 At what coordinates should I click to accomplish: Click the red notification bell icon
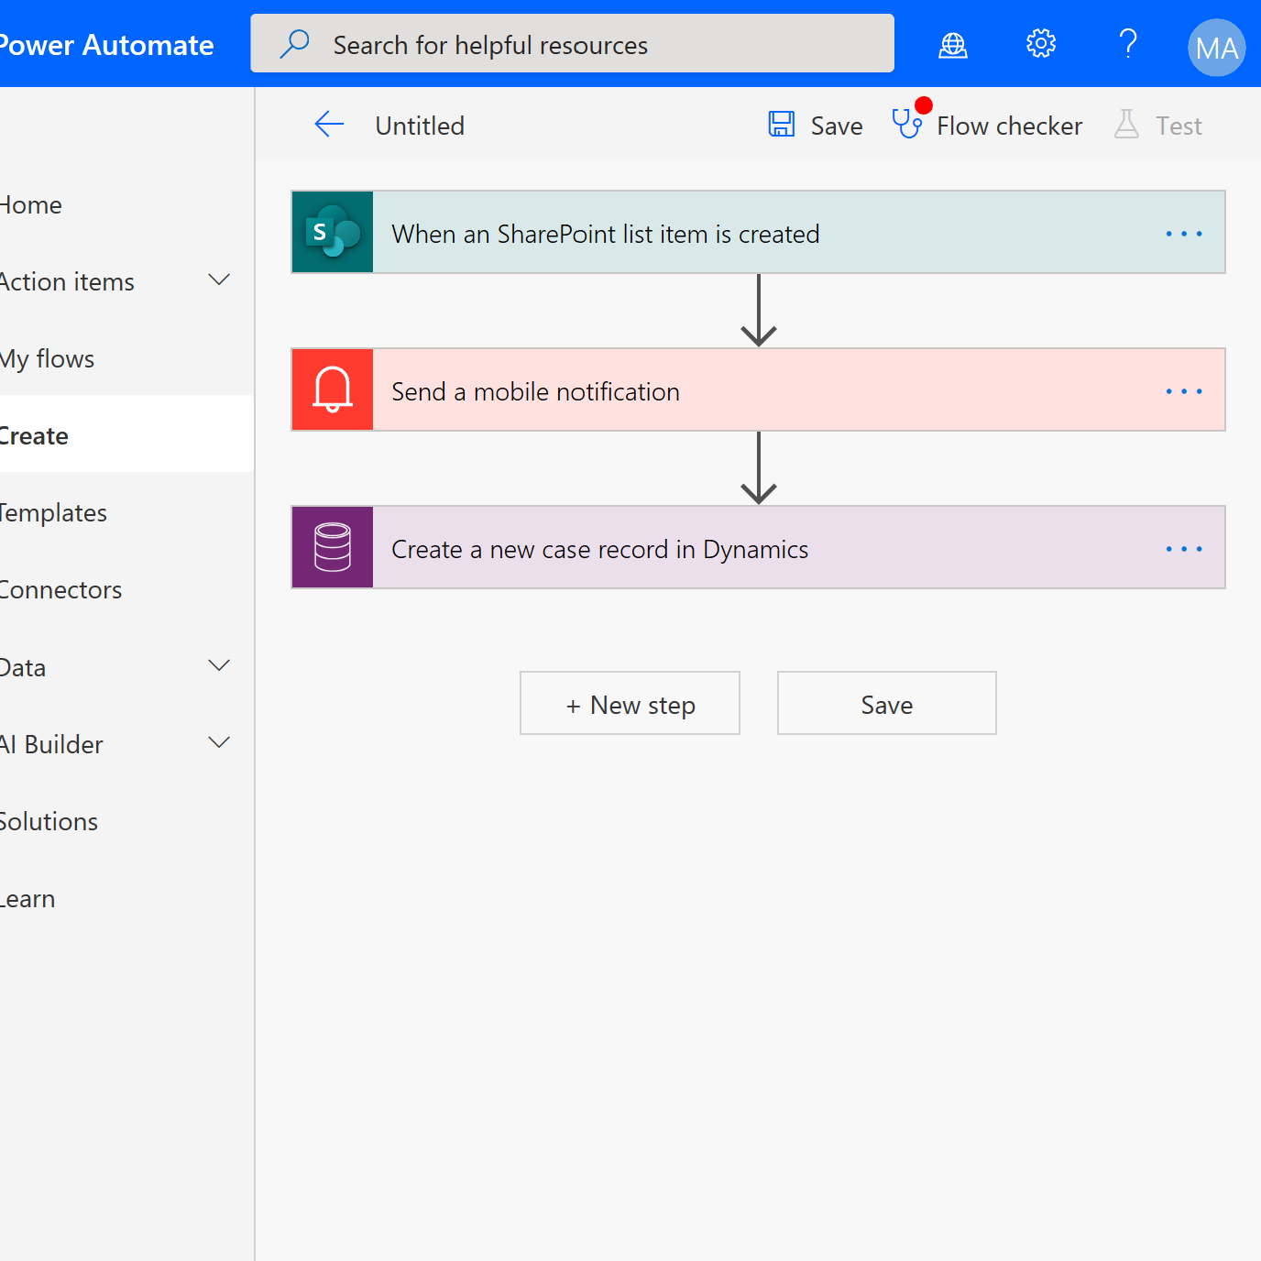[333, 389]
